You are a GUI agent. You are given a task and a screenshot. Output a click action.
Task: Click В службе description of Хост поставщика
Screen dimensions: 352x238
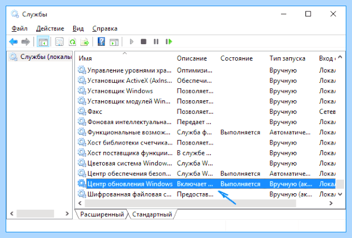(194, 153)
